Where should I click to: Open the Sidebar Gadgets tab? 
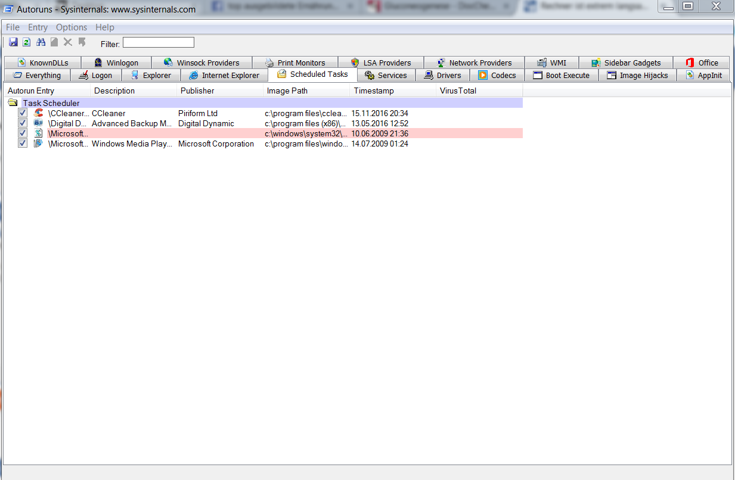[x=626, y=63]
